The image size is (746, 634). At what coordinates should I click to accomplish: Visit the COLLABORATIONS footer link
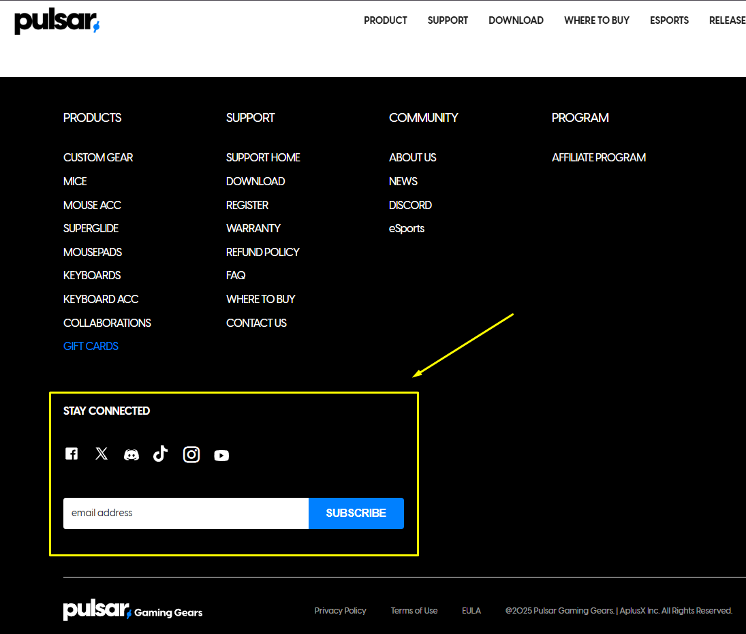[107, 323]
